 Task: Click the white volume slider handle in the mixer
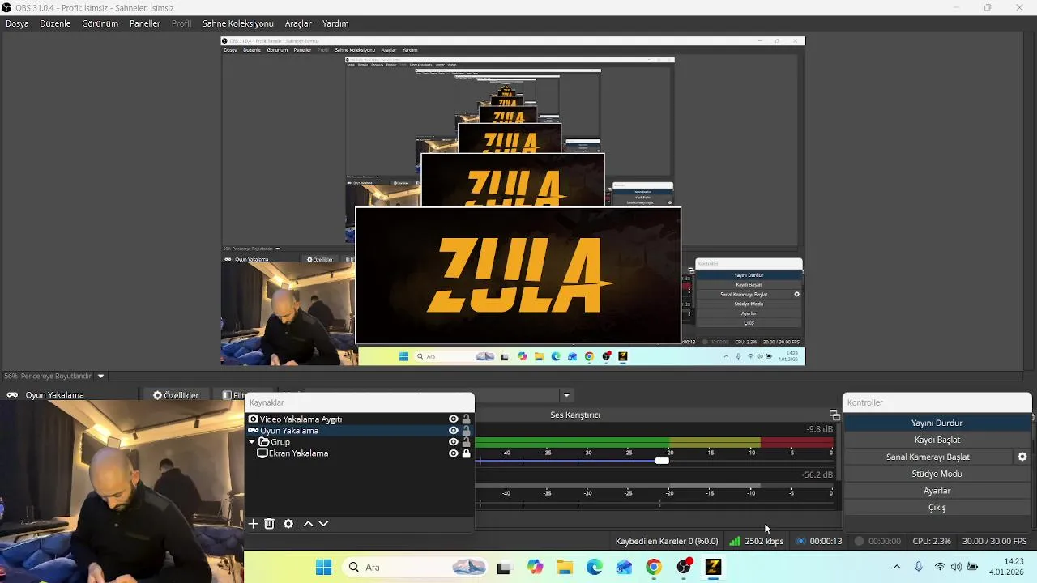[662, 461]
